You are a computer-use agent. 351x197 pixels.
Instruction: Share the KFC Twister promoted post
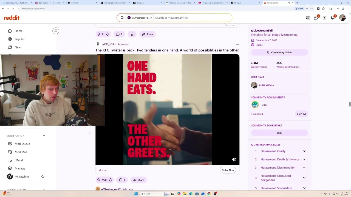(138, 180)
